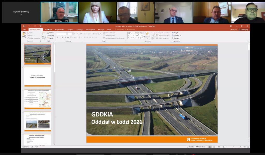Click fit slide to window icon
Image resolution: width=265 pixels, height=155 pixels.
pyautogui.click(x=248, y=147)
